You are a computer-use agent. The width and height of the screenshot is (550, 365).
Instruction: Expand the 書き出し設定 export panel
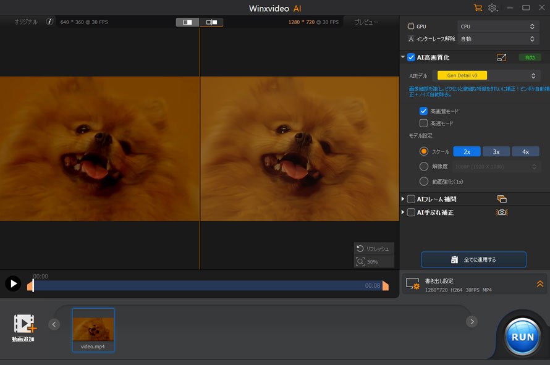[539, 284]
